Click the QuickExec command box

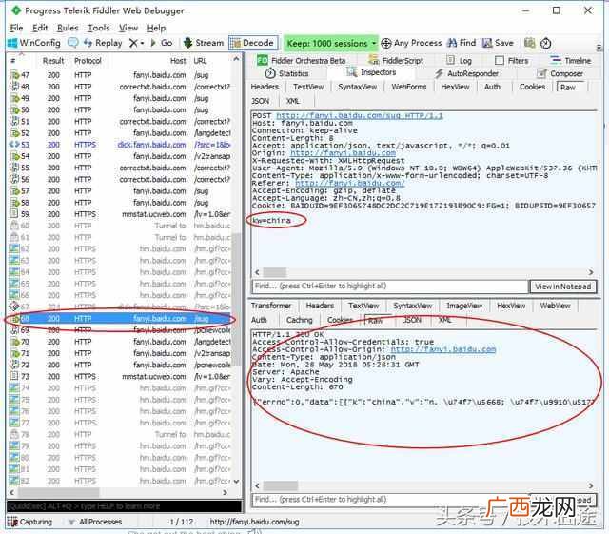[x=124, y=506]
